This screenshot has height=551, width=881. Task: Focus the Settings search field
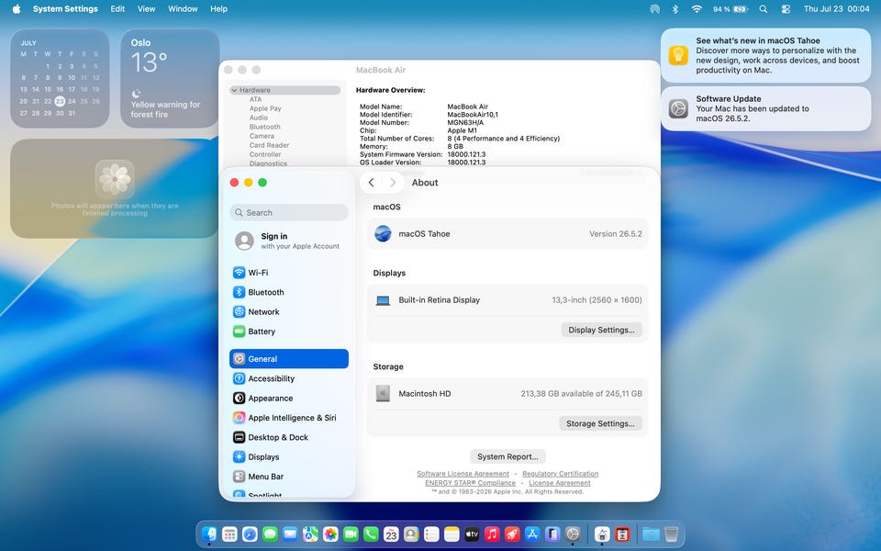pyautogui.click(x=289, y=212)
